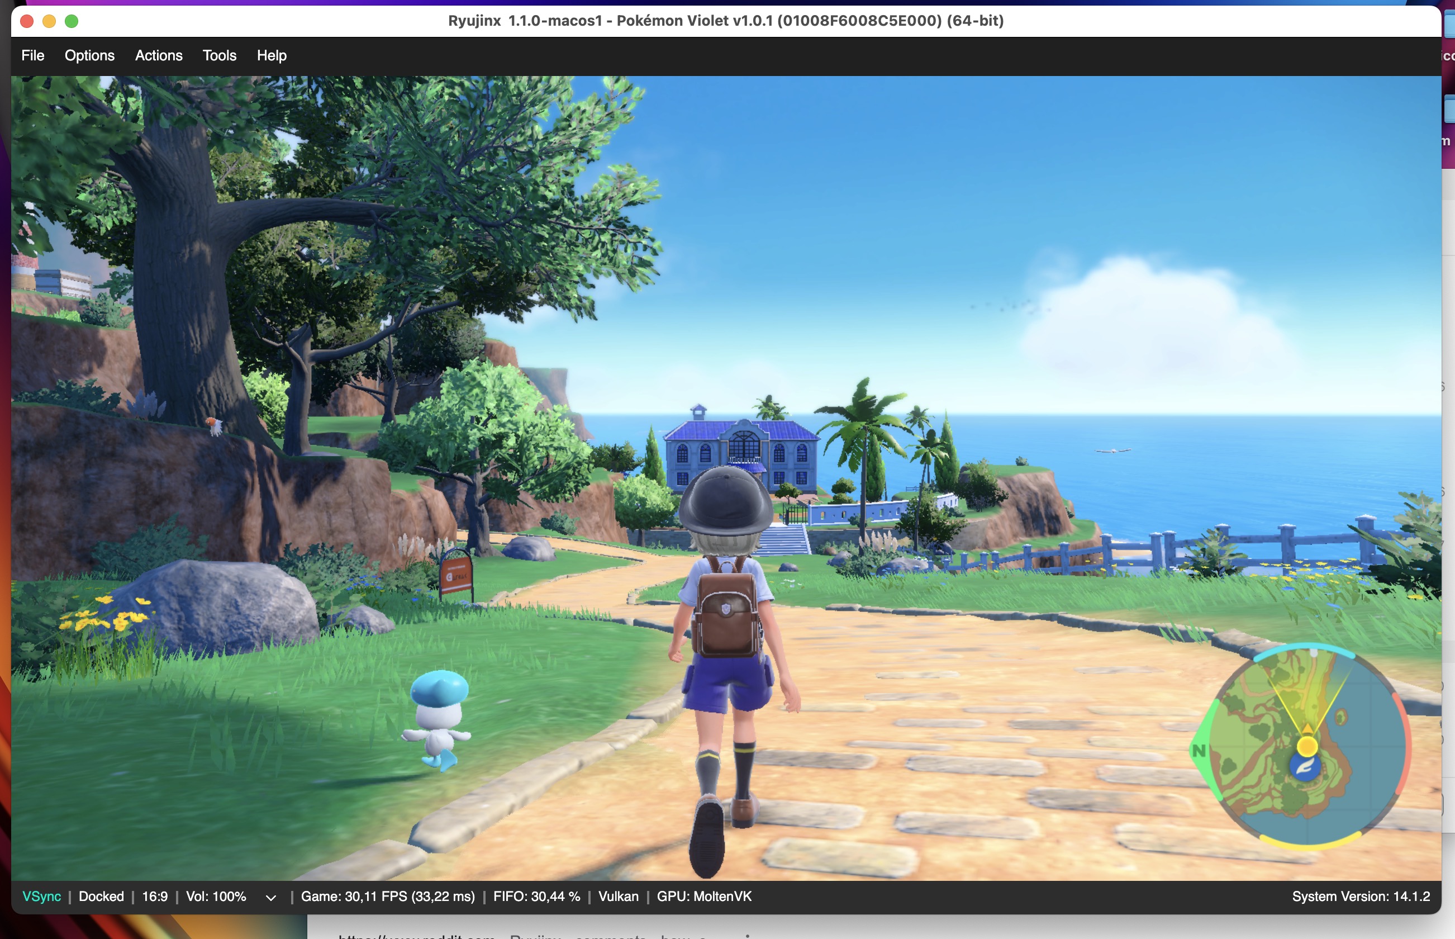
Task: Open the Actions menu
Action: pyautogui.click(x=159, y=55)
